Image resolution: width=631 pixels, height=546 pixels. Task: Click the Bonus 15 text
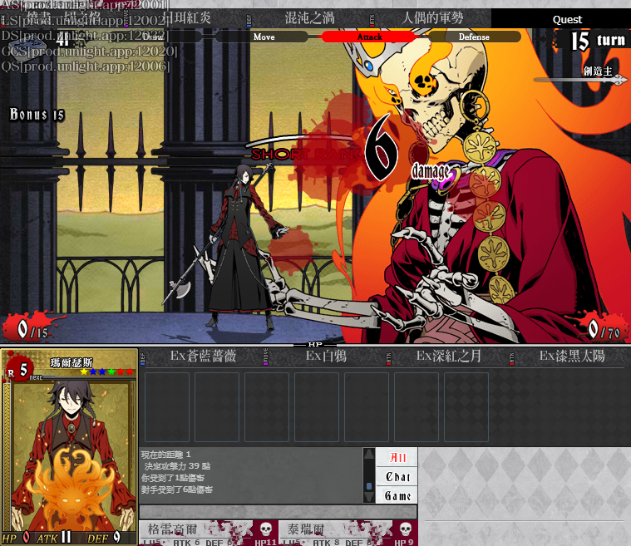(37, 115)
